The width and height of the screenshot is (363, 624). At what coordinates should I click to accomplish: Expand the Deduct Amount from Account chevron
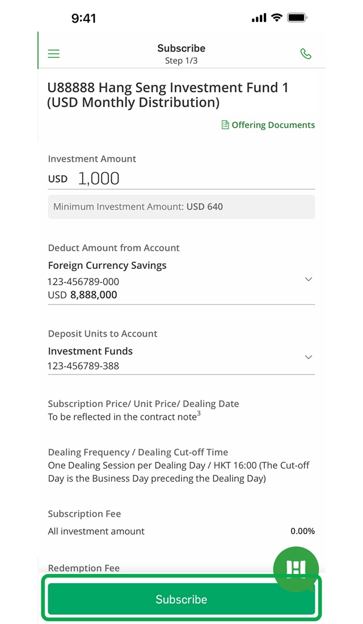pyautogui.click(x=309, y=279)
